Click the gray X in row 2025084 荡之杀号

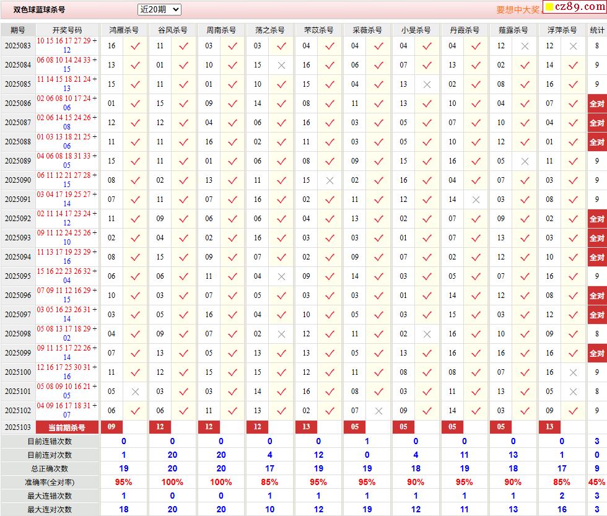281,66
